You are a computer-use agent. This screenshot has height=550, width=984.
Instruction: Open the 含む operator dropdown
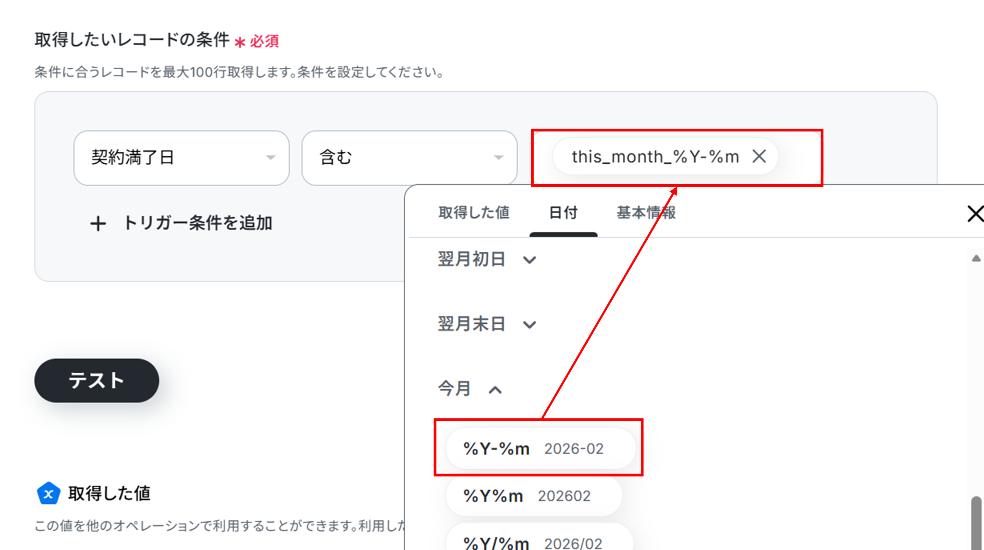[x=409, y=158]
